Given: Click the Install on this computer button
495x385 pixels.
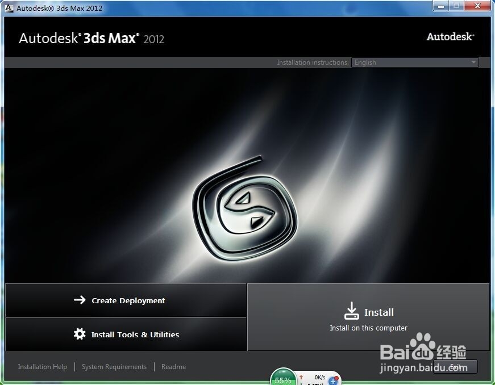Looking at the screenshot, I should (368, 317).
